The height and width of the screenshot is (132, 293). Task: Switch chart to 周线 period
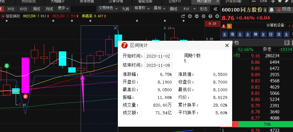(37, 9)
